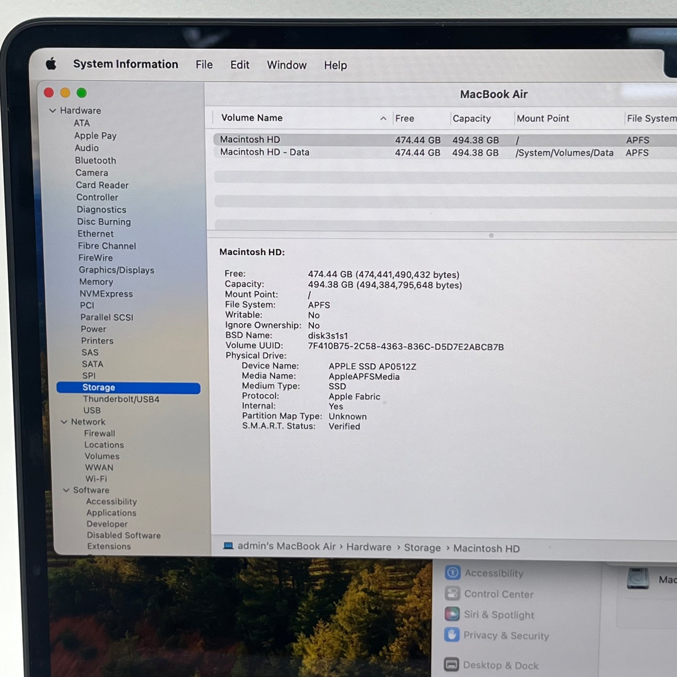The image size is (677, 677).
Task: Select the Macintosh HD volume row
Action: click(x=445, y=140)
